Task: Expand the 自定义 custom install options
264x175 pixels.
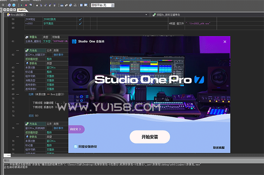Action: pos(77,129)
